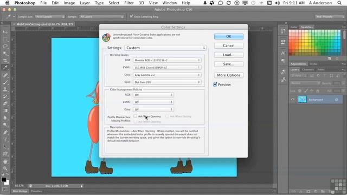347x195 pixels.
Task: Select the Brush tool
Action: click(x=5, y=82)
